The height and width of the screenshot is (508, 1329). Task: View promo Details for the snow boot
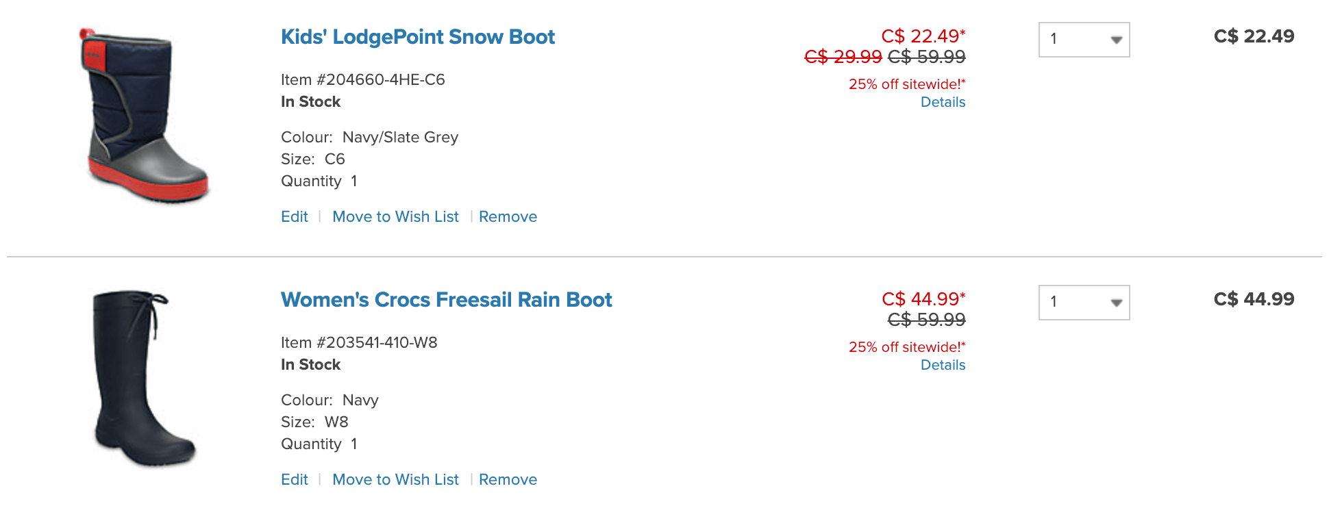tap(943, 102)
